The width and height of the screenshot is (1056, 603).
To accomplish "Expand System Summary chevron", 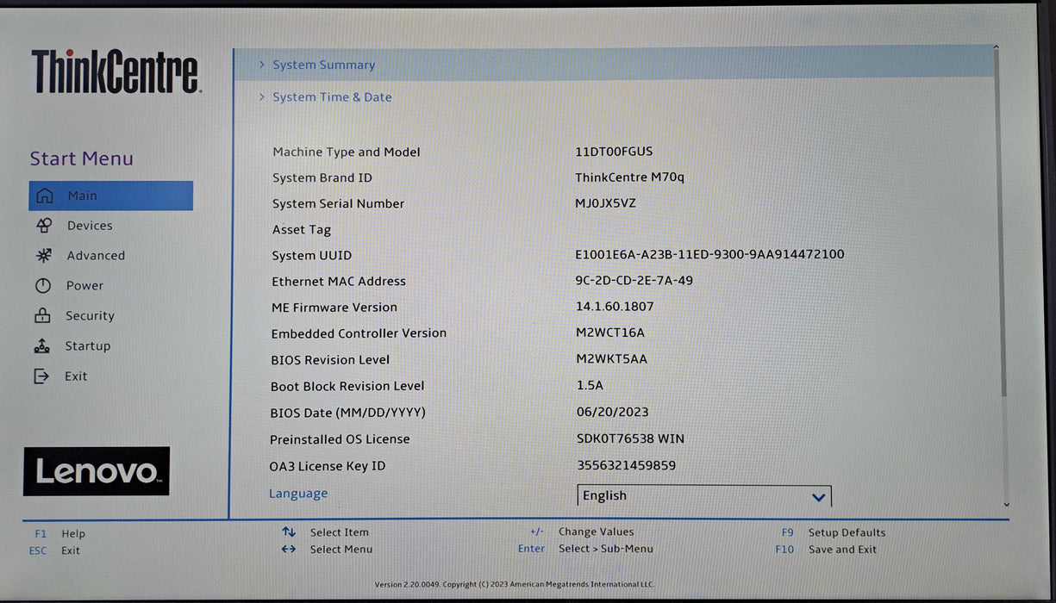I will click(262, 65).
